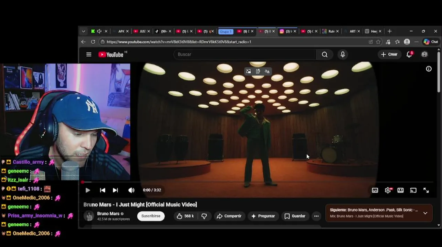Image resolution: width=442 pixels, height=247 pixels.
Task: Click the muted-tab speaker icon
Action: 99,31
